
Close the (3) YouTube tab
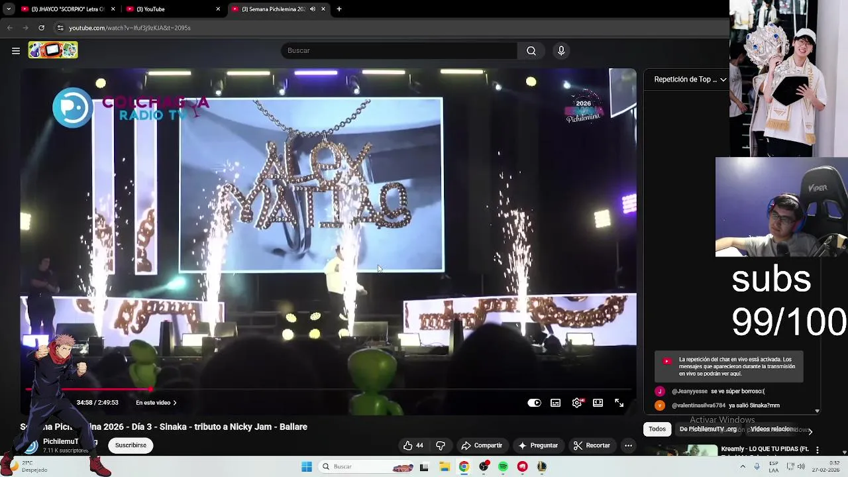point(218,9)
